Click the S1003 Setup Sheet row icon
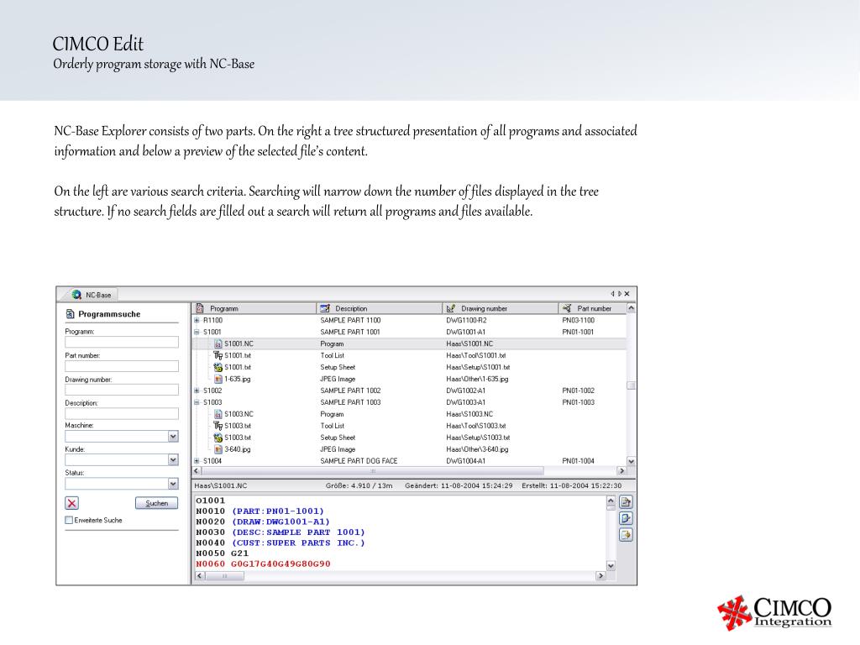Viewport: 860px width, 645px height. coord(218,438)
